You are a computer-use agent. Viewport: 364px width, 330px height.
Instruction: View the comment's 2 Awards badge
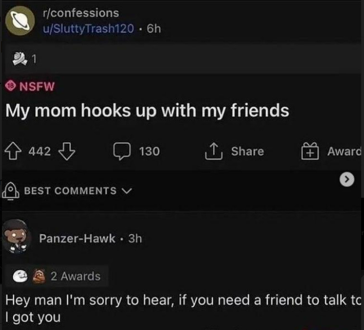57,276
